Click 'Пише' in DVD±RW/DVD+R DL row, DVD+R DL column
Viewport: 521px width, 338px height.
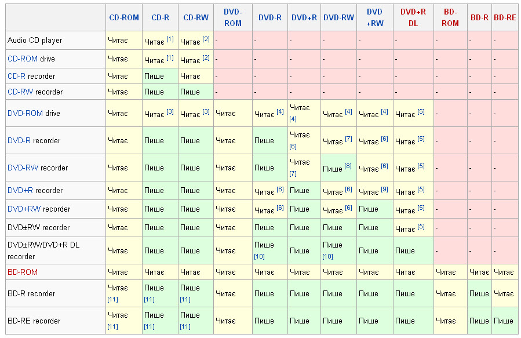coord(405,250)
